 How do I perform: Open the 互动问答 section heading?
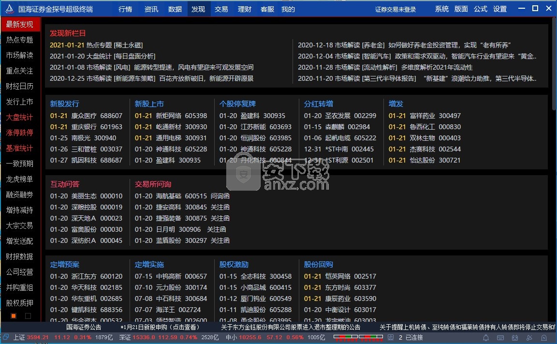tap(65, 184)
